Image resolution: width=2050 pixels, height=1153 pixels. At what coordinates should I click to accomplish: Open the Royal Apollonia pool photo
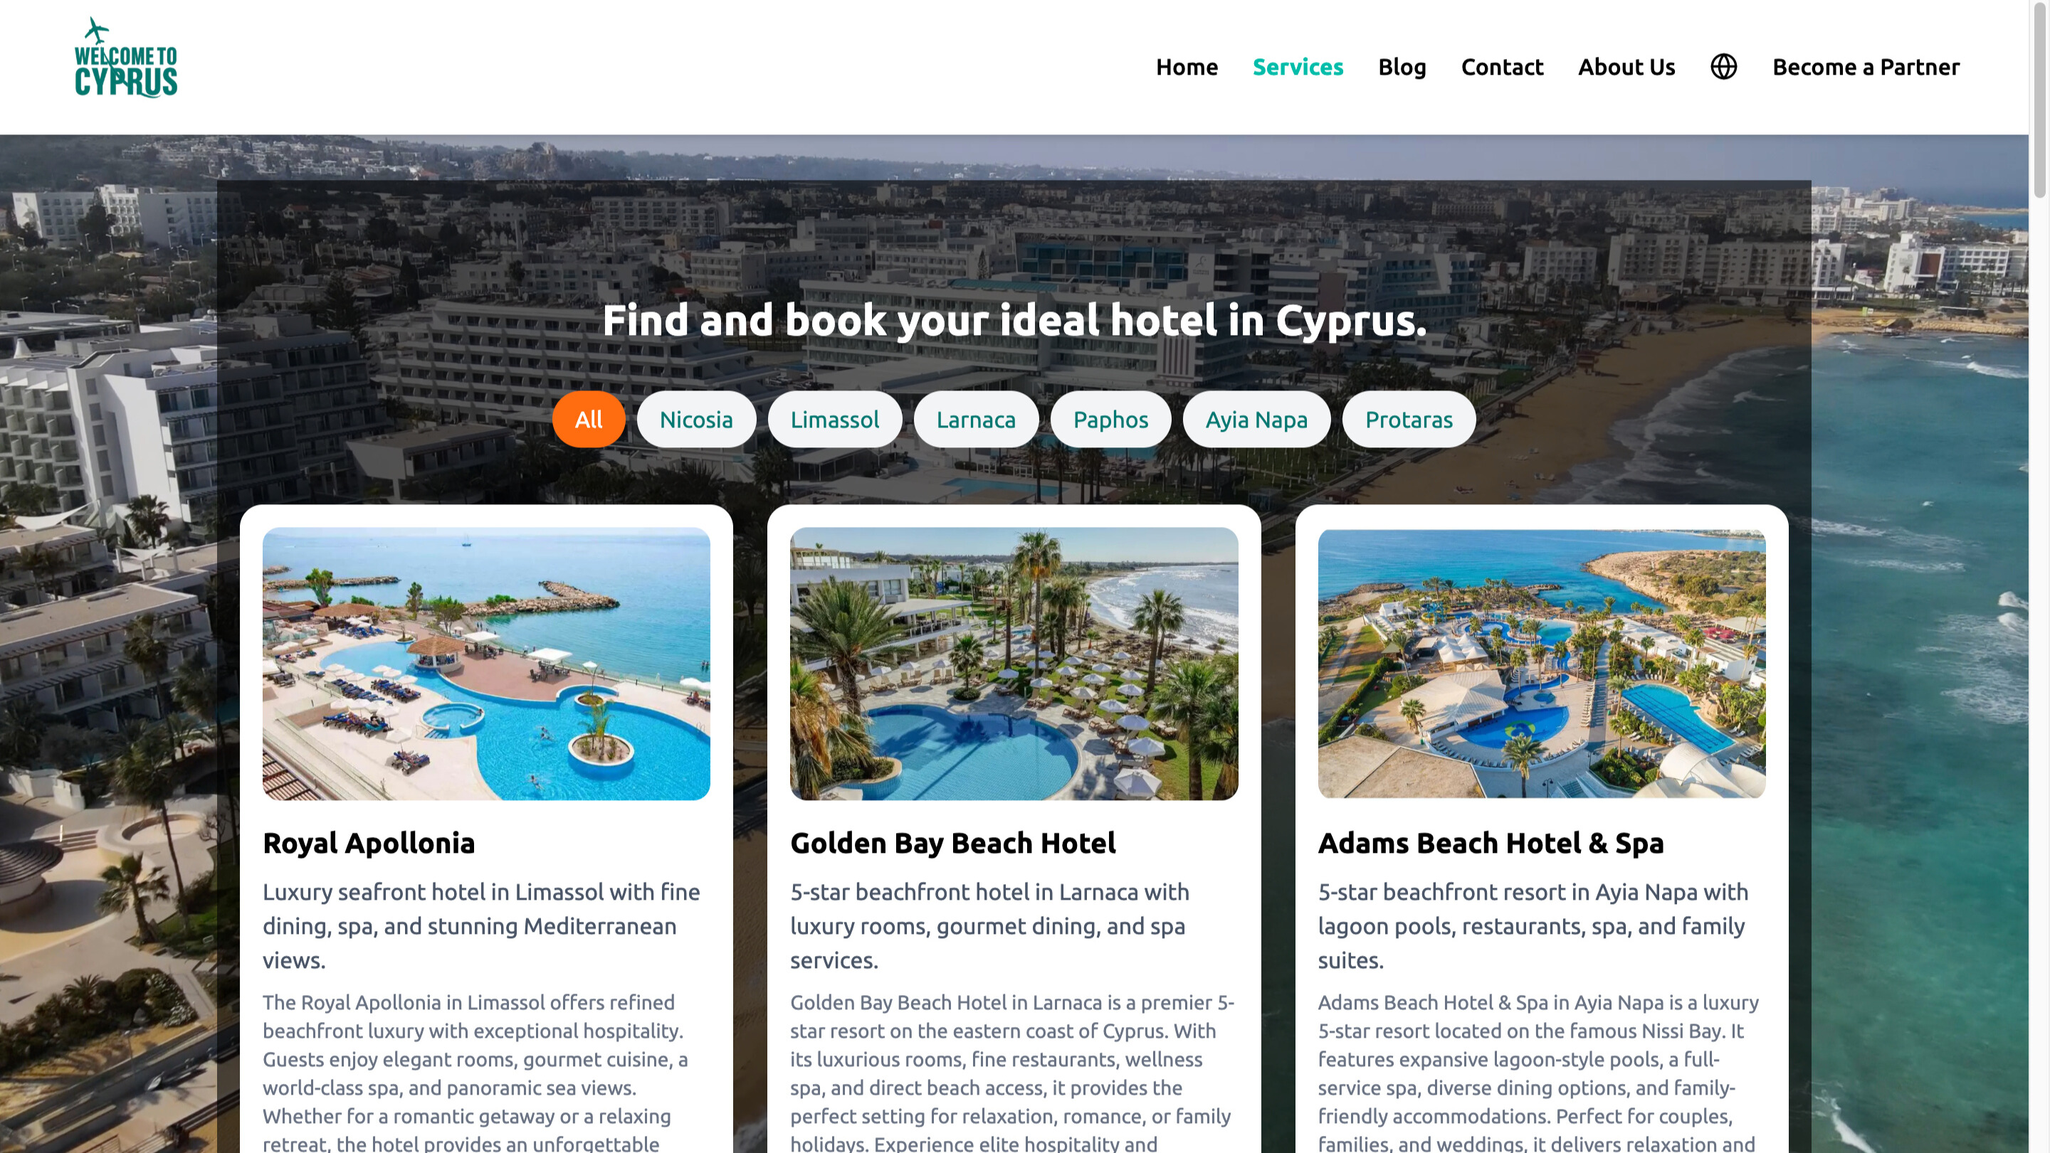[x=486, y=664]
